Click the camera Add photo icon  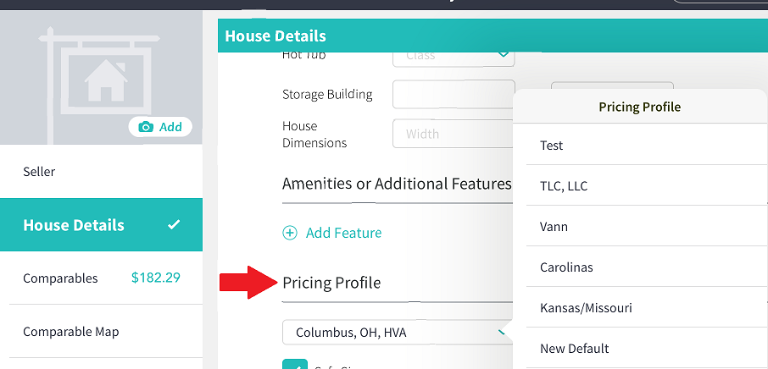(x=146, y=127)
